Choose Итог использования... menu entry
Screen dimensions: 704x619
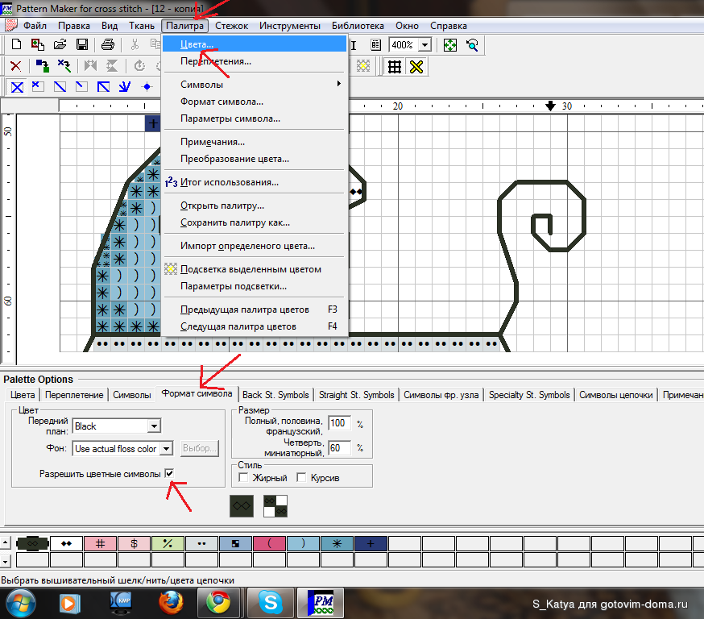(x=255, y=182)
